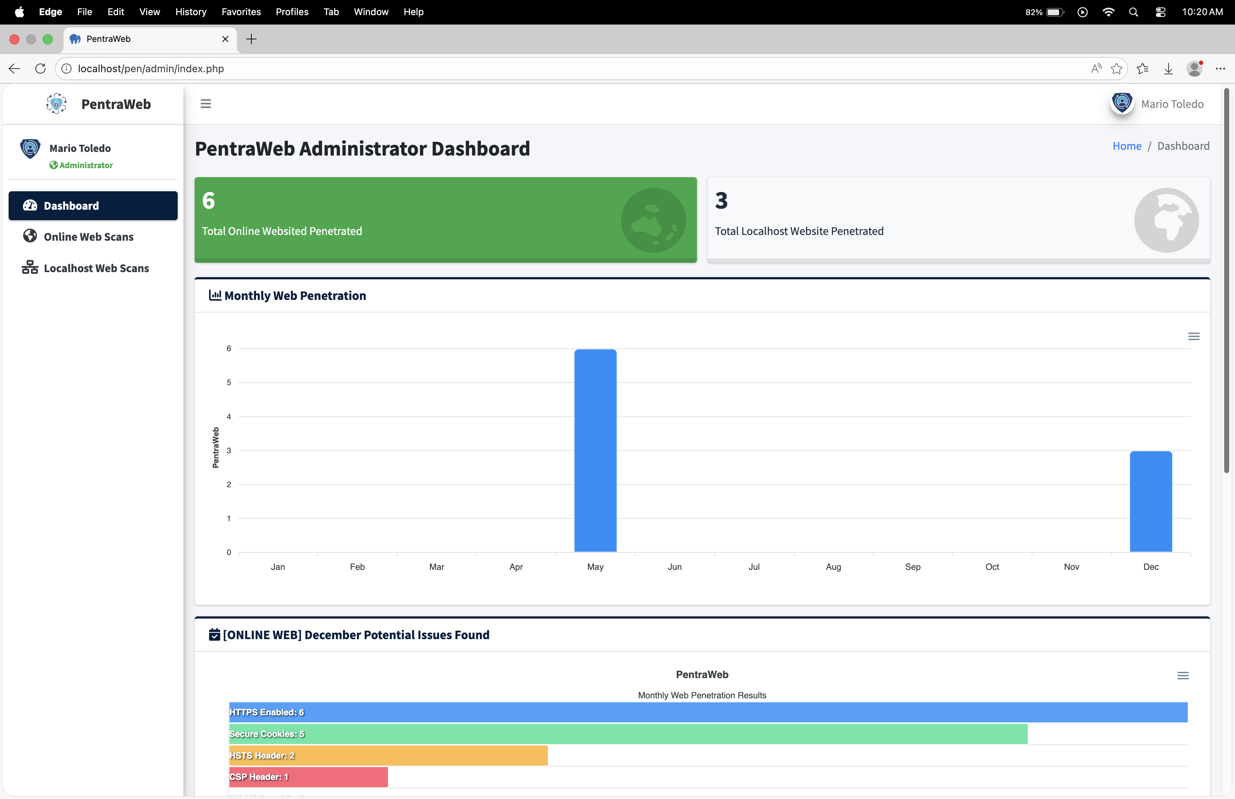Image resolution: width=1235 pixels, height=799 pixels.
Task: Click the PentraWeb logo icon in sidebar
Action: (57, 104)
